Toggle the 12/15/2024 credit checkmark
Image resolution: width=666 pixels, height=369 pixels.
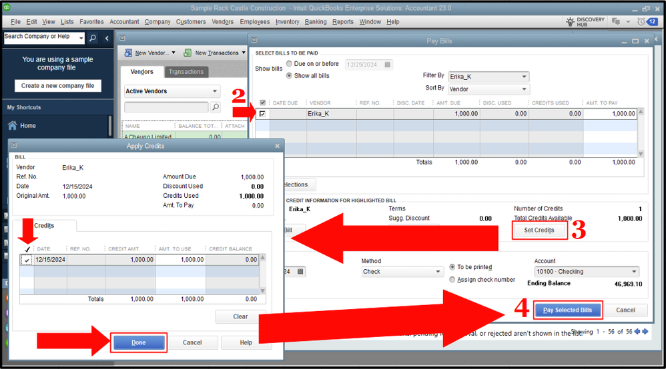pyautogui.click(x=27, y=260)
